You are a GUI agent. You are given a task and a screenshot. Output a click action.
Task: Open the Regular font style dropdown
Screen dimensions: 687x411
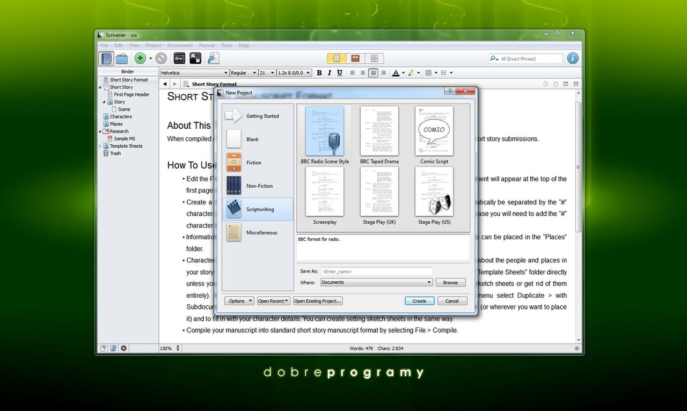tap(244, 72)
